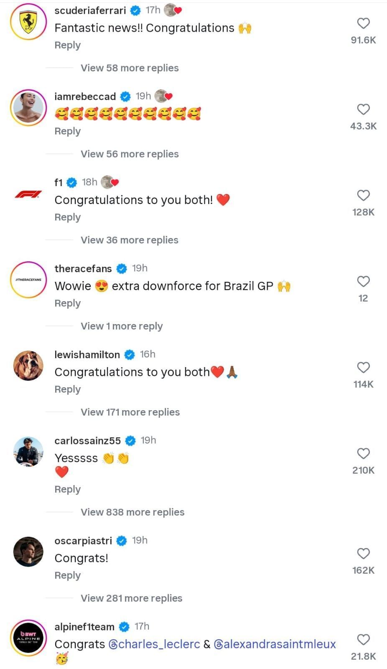Expand 171 more replies under lewishamilton
Screen dimensions: 387x669
click(x=130, y=412)
